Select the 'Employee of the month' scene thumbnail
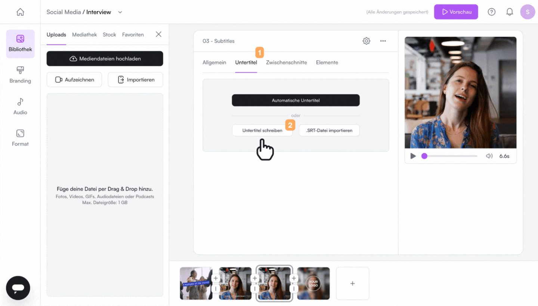The image size is (538, 306). [196, 284]
